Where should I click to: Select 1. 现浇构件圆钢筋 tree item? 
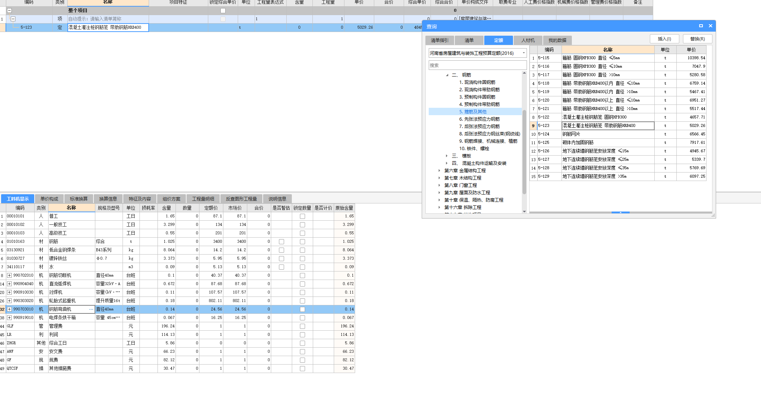click(x=477, y=82)
